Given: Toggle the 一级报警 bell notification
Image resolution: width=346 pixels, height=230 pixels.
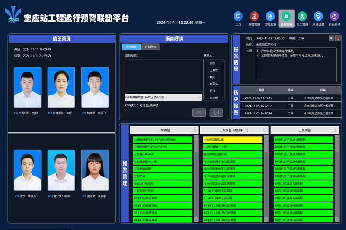Looking at the screenshot, I should pyautogui.click(x=195, y=130).
